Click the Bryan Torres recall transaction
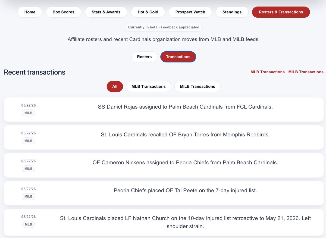The height and width of the screenshot is (238, 326). click(x=164, y=137)
